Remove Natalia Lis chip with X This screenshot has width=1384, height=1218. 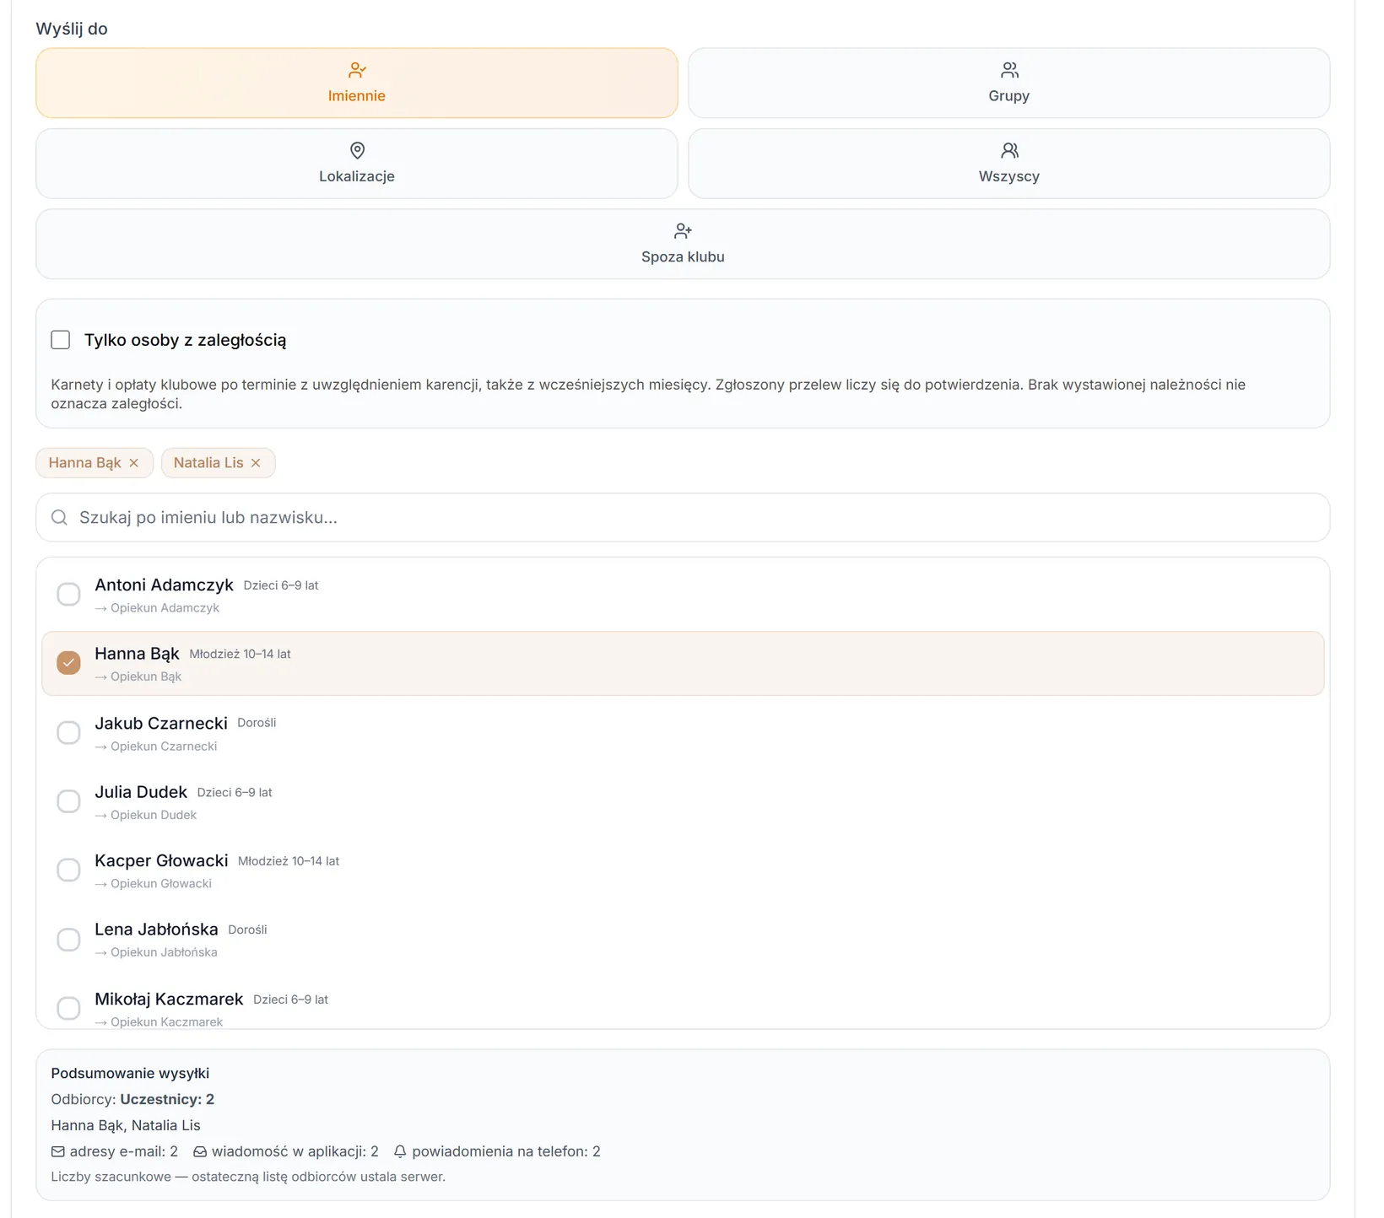tap(256, 463)
